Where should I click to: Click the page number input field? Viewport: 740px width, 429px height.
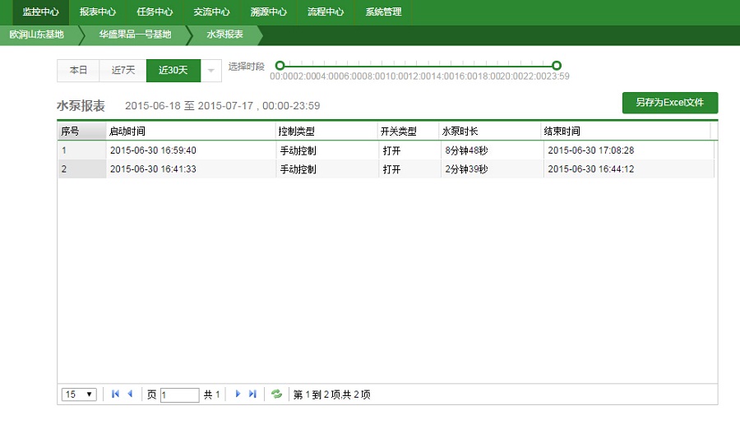pos(179,395)
